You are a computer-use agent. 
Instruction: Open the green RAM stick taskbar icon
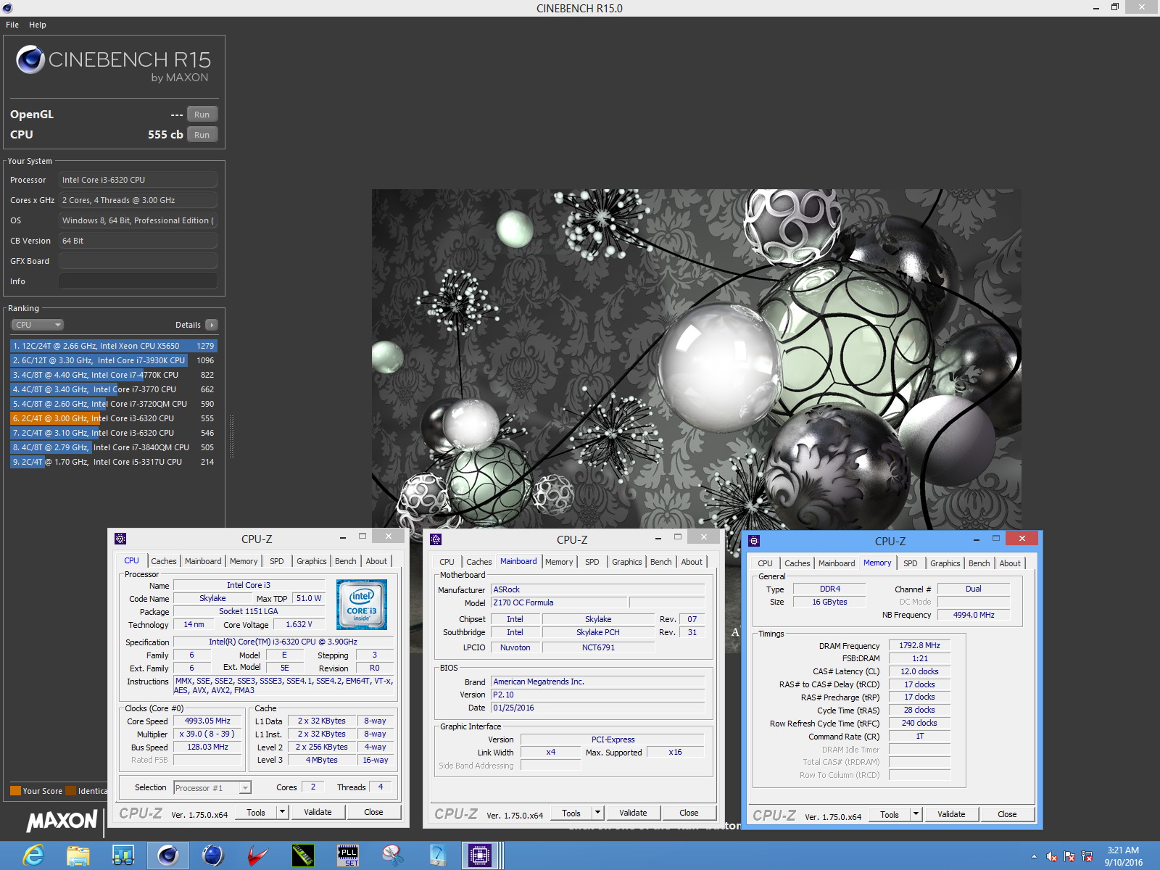coord(303,855)
